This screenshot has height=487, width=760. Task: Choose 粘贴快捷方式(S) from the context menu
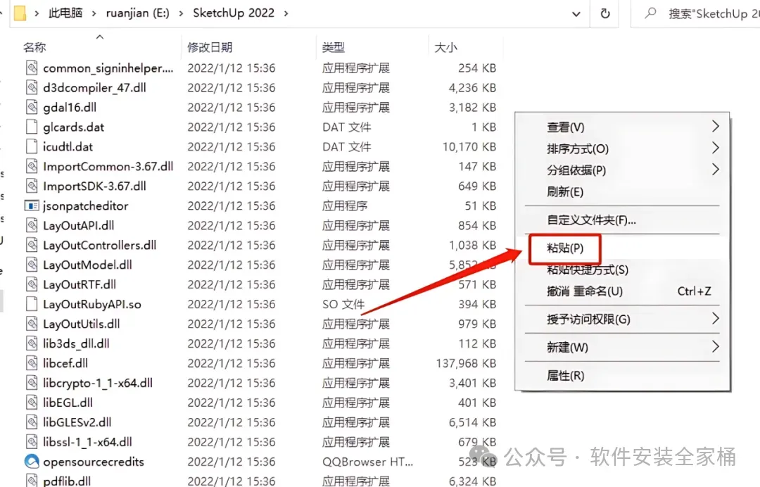point(588,270)
